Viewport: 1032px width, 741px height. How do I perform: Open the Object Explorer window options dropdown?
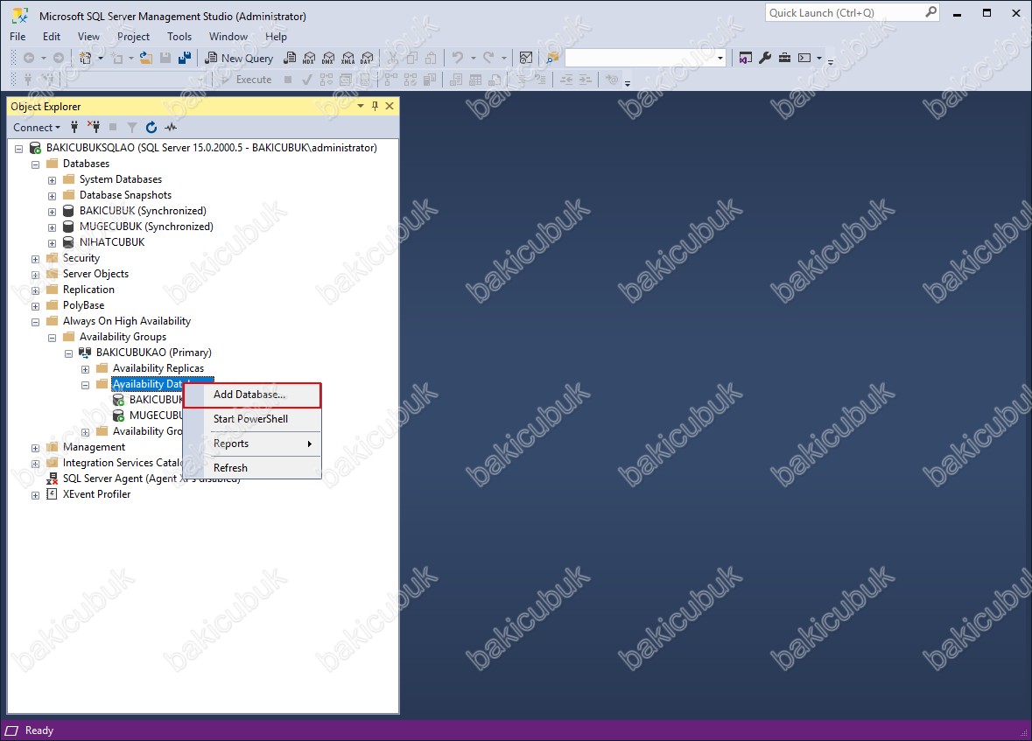[x=361, y=106]
